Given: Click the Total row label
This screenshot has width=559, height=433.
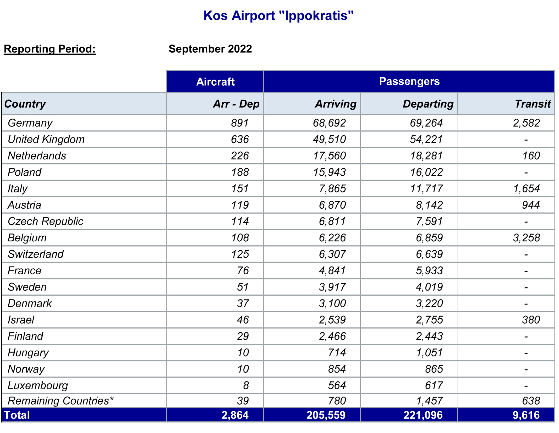Looking at the screenshot, I should click(x=17, y=415).
